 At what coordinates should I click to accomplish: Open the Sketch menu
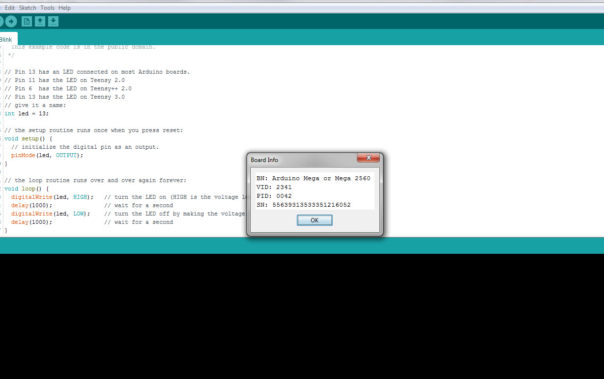tap(28, 7)
